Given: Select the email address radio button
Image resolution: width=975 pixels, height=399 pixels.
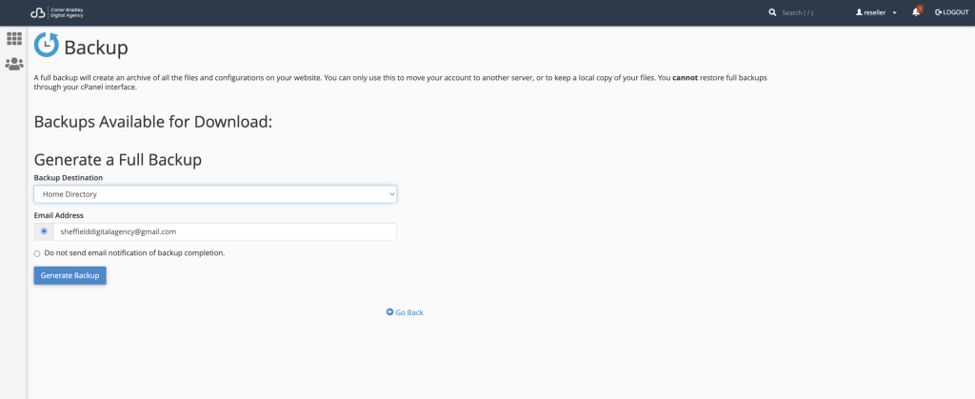Looking at the screenshot, I should 44,231.
